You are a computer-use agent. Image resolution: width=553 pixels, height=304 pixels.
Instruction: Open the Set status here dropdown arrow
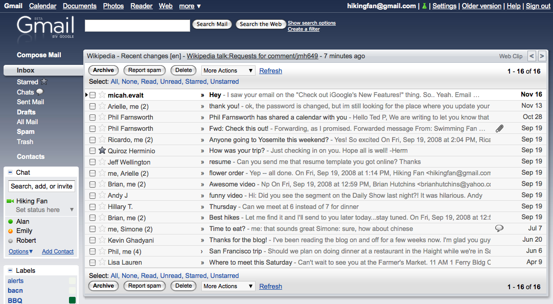pyautogui.click(x=72, y=210)
